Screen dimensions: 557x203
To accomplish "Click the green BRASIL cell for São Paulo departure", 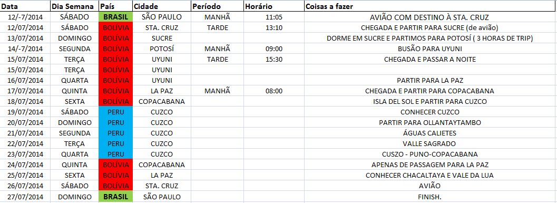I will pyautogui.click(x=115, y=17).
